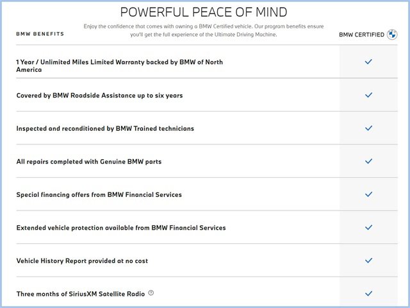The image size is (410, 308).
Task: Click the All repairs completed benefit text
Action: click(88, 162)
